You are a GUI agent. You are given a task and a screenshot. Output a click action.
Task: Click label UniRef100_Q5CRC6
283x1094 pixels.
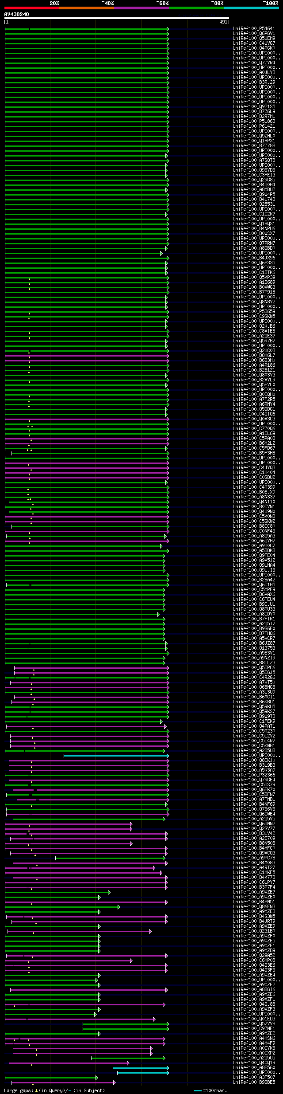(x=254, y=667)
